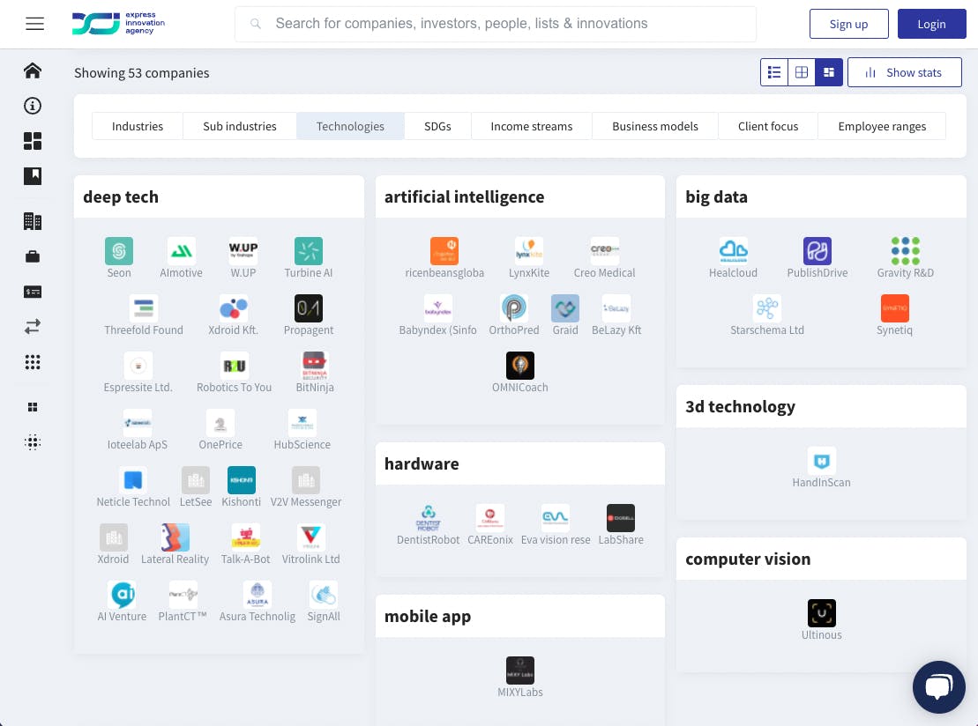
Task: Open the chat widget
Action: [938, 686]
